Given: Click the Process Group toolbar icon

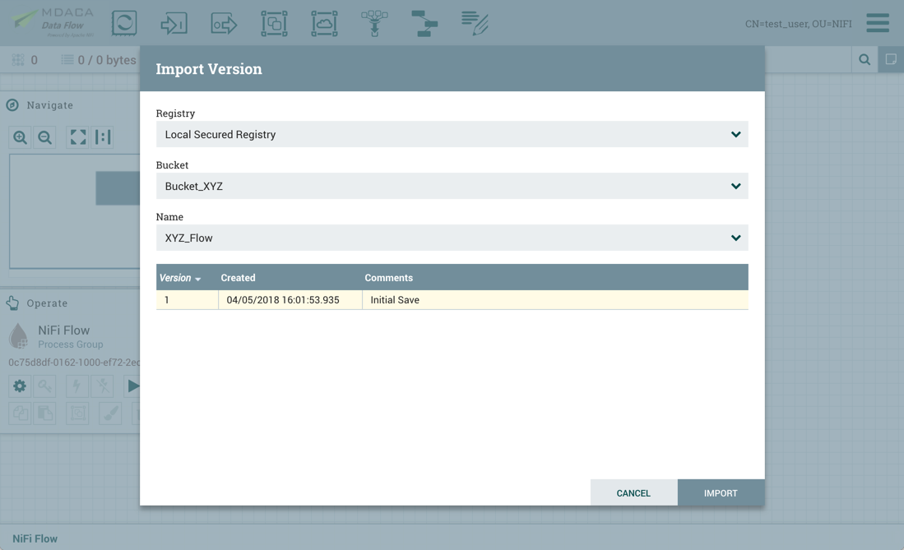Looking at the screenshot, I should pyautogui.click(x=274, y=22).
